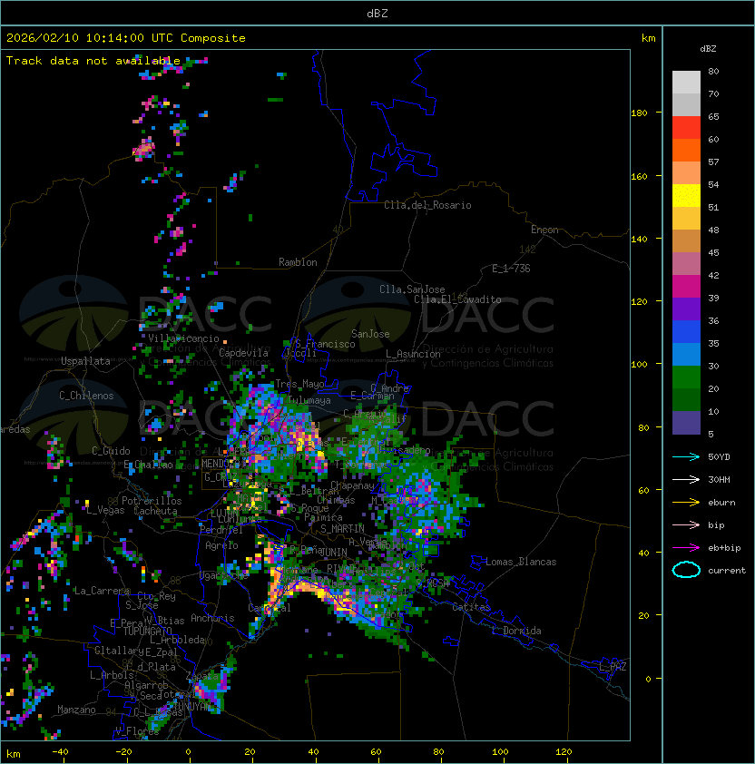
Task: Click the 'Perdriel' map label
Action: coord(221,530)
